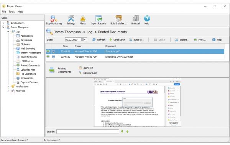Click the Export icon

click(176, 40)
